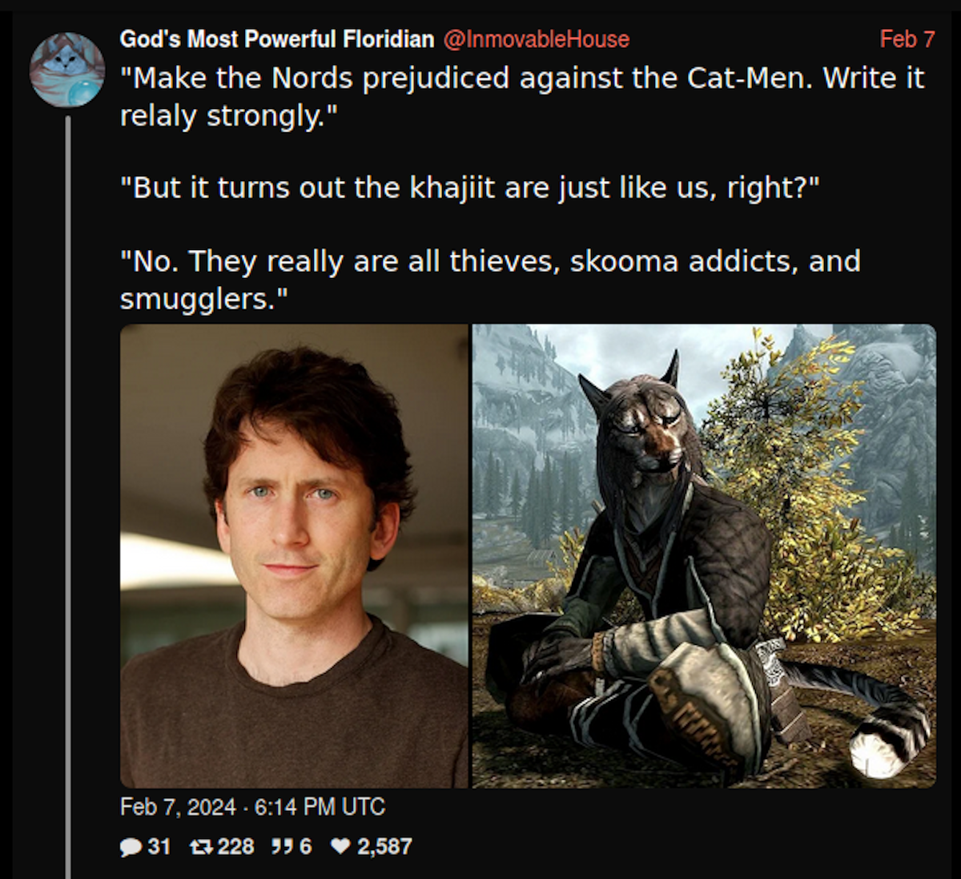Viewport: 961px width, 879px height.
Task: Click the 228 retweets count
Action: pyautogui.click(x=235, y=847)
